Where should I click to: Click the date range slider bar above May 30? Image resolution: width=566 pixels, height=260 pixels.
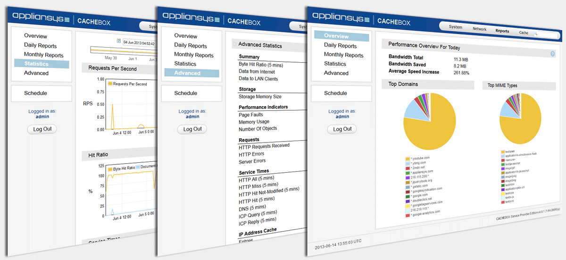pos(124,50)
